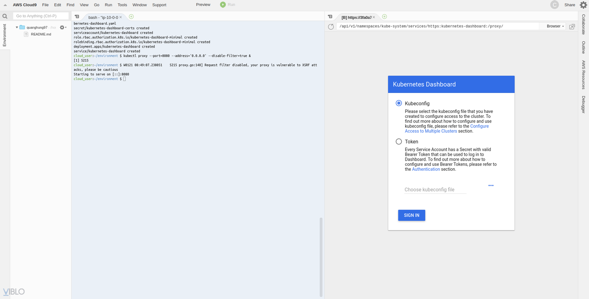The image size is (589, 299).
Task: Click the terminal vertical scrollbar
Action: click(321, 257)
